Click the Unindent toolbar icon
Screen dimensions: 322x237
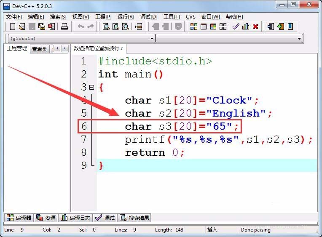pyautogui.click(x=165, y=27)
